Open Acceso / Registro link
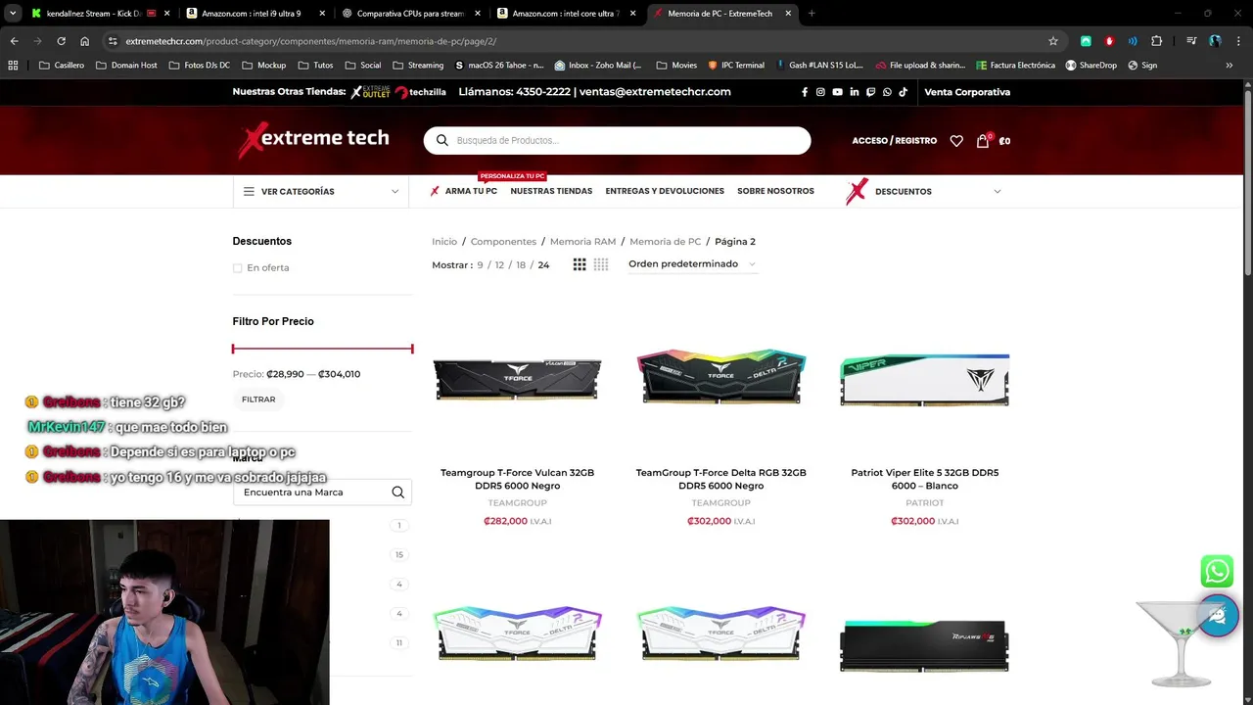Screen dimensions: 1253x705 (894, 141)
